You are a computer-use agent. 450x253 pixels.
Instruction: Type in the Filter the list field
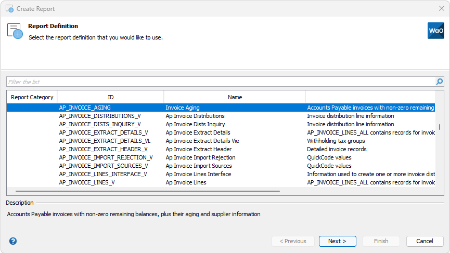(218, 82)
